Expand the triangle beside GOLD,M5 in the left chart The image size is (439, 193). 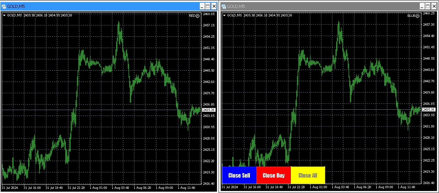click(4, 15)
